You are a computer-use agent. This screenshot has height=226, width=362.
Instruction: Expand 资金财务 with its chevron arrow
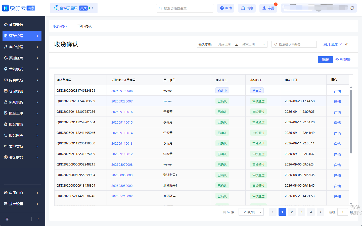coord(37,157)
